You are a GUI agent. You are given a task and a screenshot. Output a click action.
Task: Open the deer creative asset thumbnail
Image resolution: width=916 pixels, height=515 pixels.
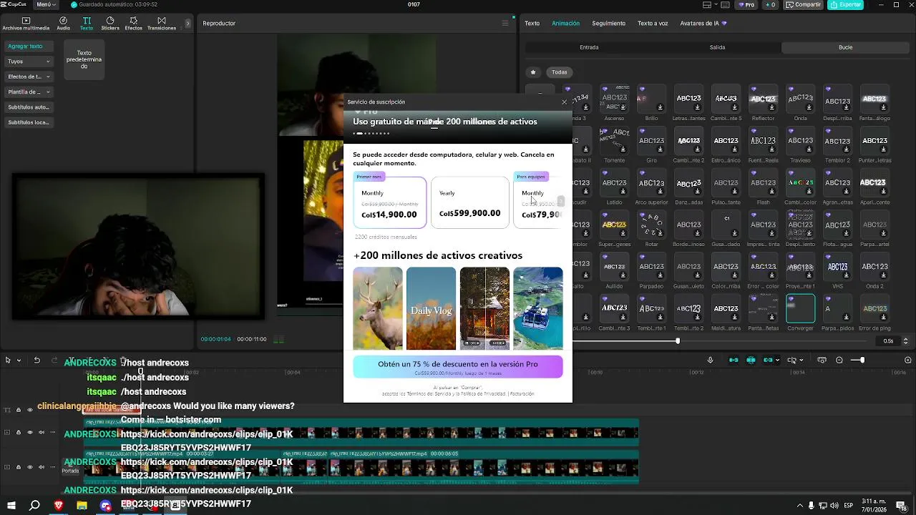[x=378, y=308]
